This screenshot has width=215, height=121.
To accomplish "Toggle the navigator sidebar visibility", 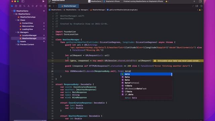I will 23,1.
